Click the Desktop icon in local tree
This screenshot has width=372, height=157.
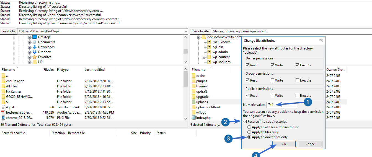pos(35,37)
